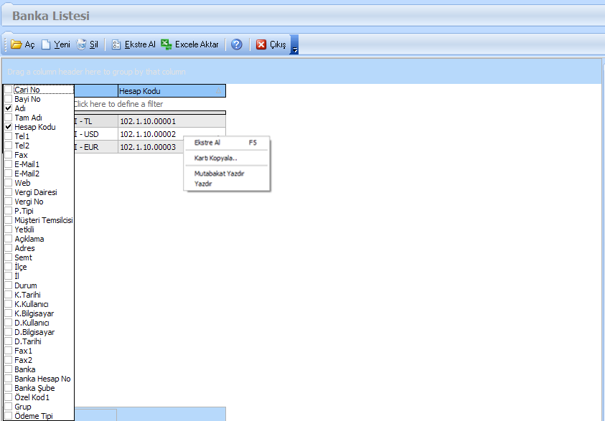The width and height of the screenshot is (605, 421).
Task: Click the Ekstre Al toolbar icon
Action: (116, 44)
